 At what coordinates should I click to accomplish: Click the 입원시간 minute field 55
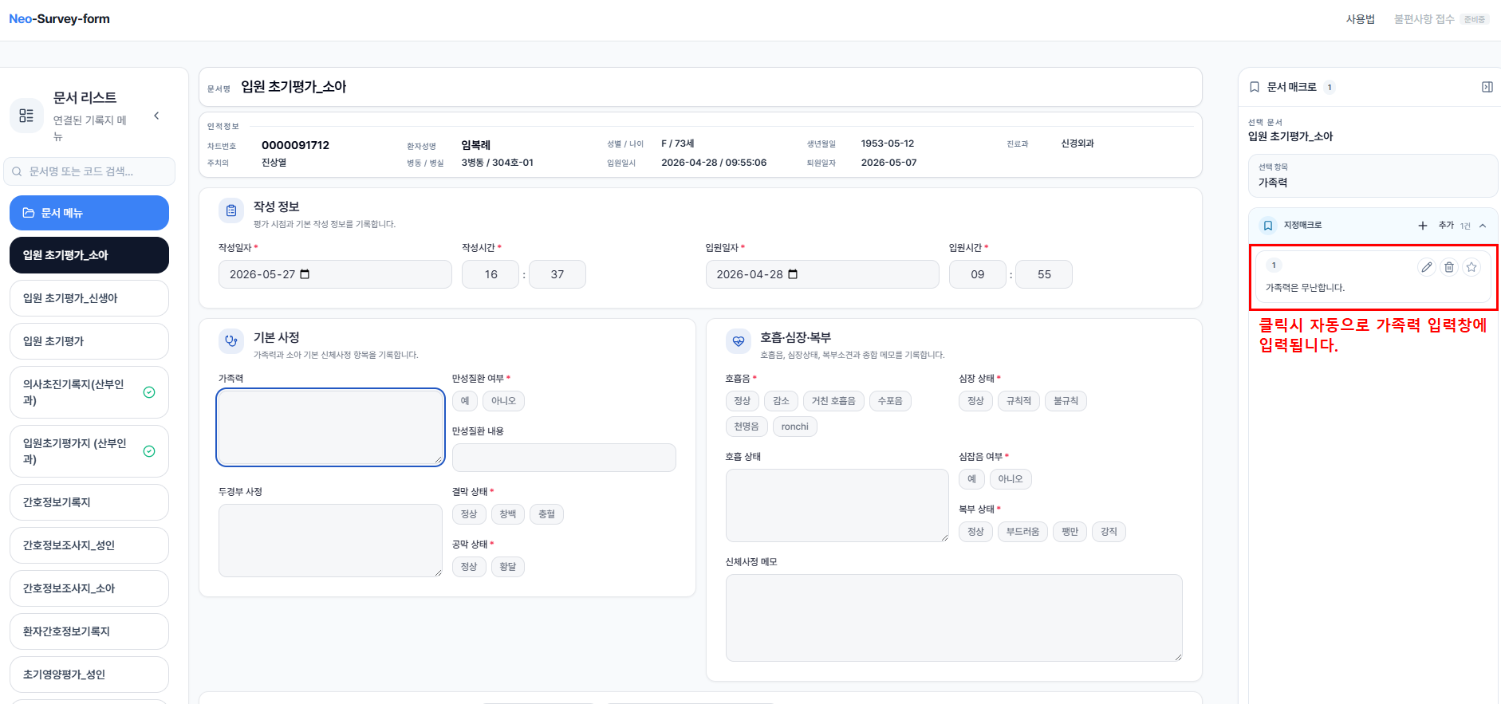[1044, 274]
